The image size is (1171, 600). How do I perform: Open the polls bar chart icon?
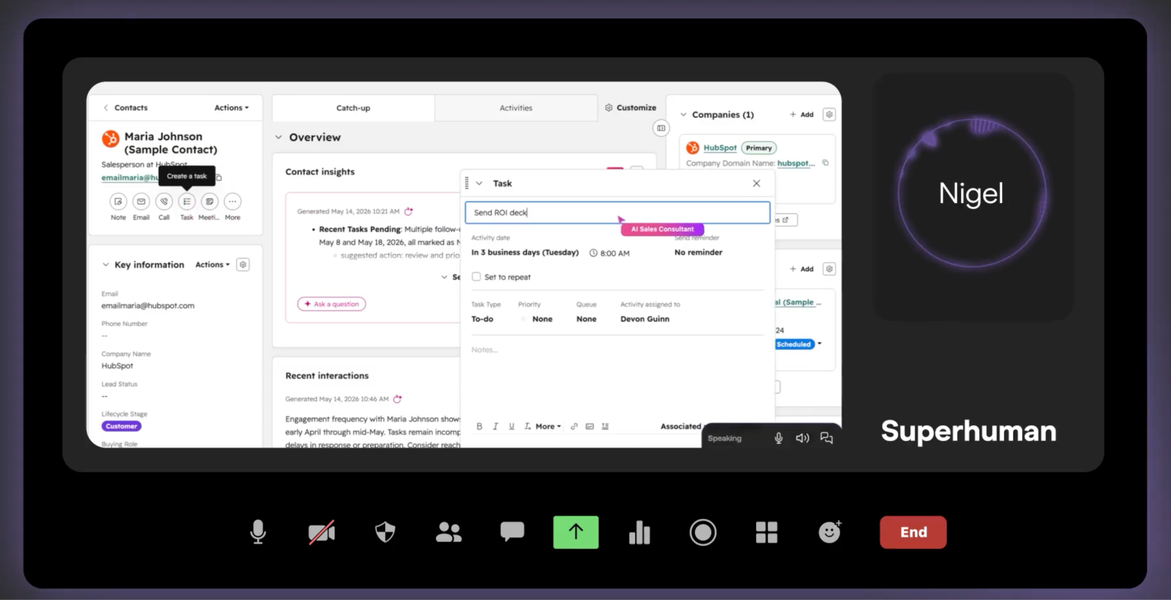pos(639,532)
